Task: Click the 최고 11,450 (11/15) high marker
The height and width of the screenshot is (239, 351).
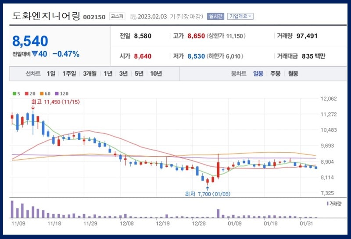Action: coord(56,102)
